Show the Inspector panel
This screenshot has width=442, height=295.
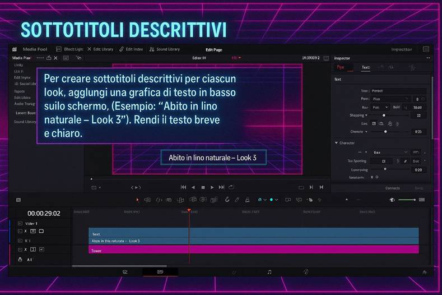402,49
